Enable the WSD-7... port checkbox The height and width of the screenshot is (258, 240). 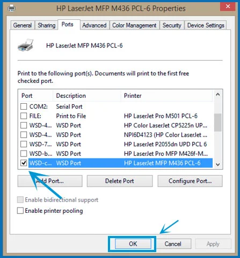click(24, 144)
